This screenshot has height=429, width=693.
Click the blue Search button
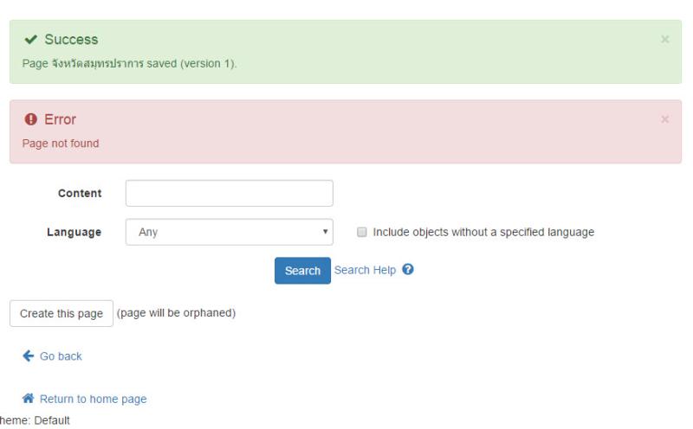point(302,271)
